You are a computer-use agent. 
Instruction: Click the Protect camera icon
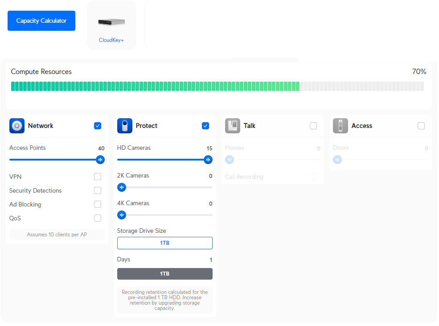tap(125, 126)
